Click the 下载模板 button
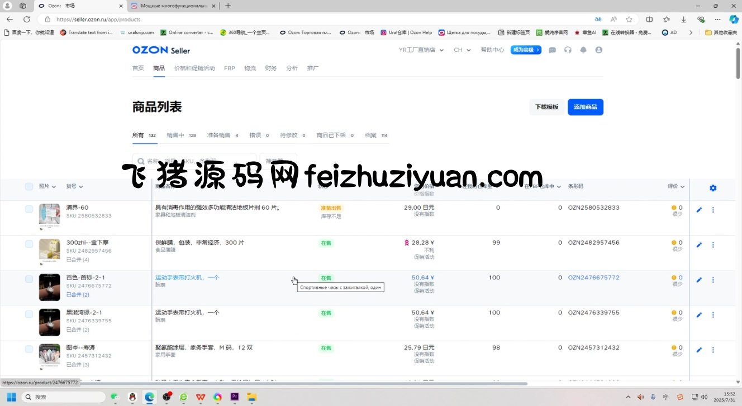742x406 pixels. [x=546, y=107]
